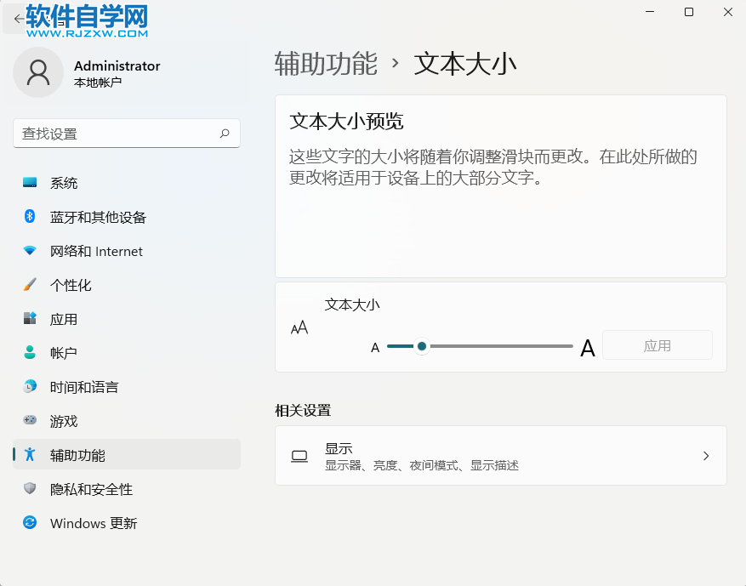Click the Windows Update refresh icon
The width and height of the screenshot is (746, 586).
tap(30, 523)
